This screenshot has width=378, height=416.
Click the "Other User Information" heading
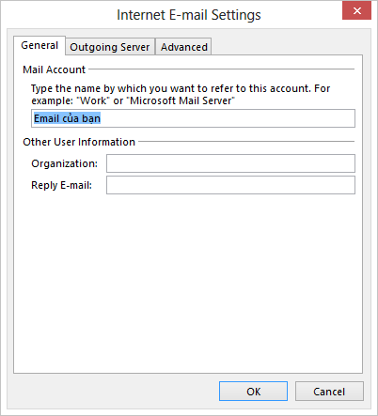pos(79,142)
